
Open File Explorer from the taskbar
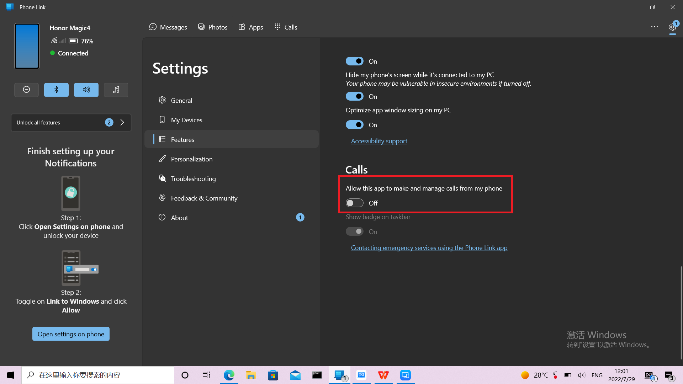click(x=251, y=375)
